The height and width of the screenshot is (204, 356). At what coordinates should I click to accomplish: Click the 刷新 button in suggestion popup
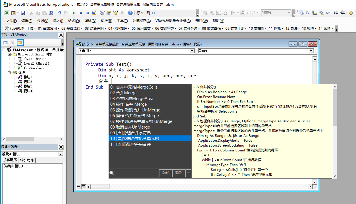(x=165, y=173)
